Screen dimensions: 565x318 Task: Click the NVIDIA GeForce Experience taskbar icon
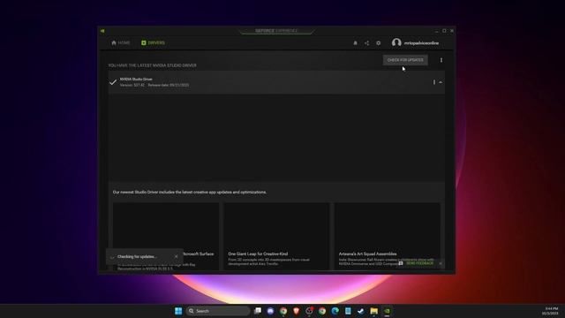click(x=387, y=311)
